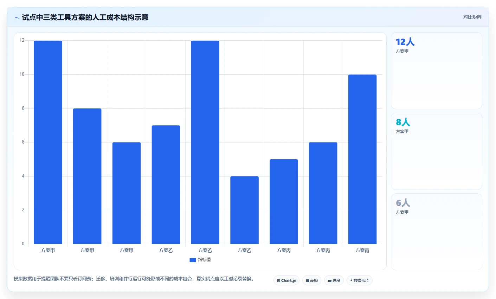Click the 方案乙 bar with value 12
This screenshot has width=496, height=299.
click(205, 142)
